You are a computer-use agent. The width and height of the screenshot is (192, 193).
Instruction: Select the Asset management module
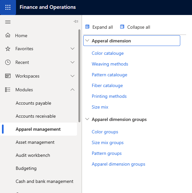click(35, 142)
